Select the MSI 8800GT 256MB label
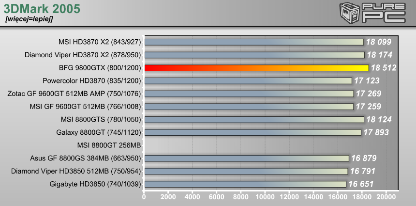The image size is (416, 206). [x=109, y=145]
